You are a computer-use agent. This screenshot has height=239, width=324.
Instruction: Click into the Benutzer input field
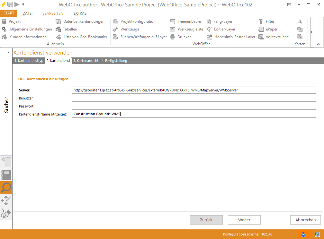coord(194,98)
